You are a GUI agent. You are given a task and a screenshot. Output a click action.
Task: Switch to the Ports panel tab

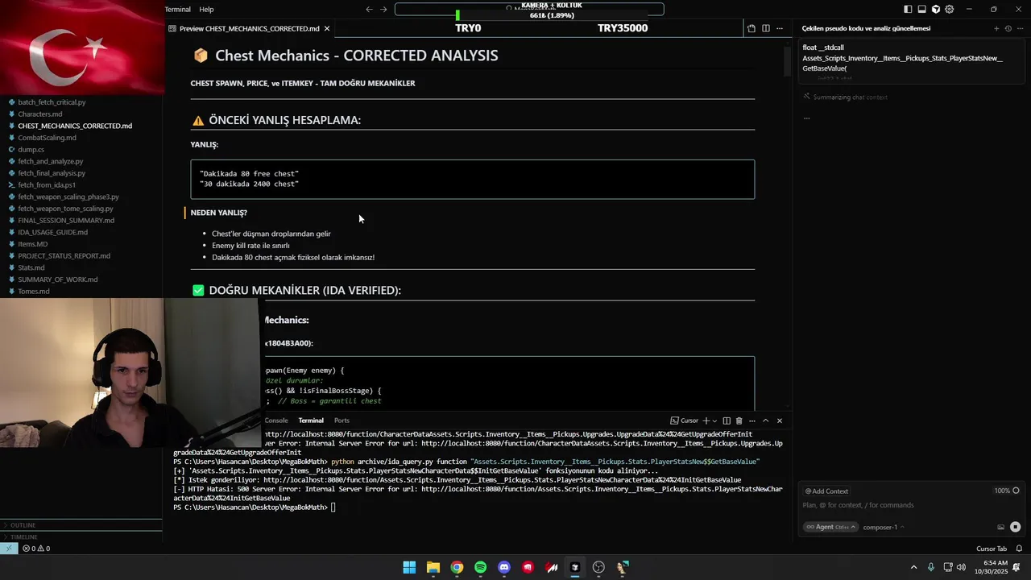[x=342, y=420]
